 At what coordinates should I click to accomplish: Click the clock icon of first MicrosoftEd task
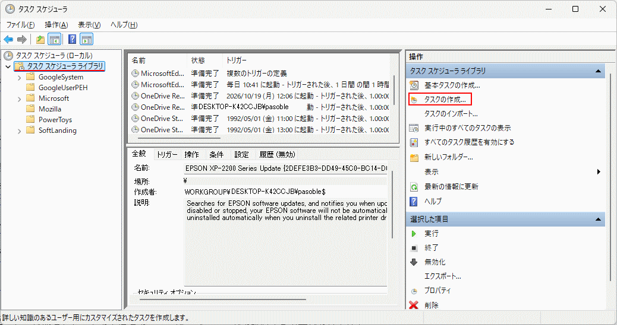[x=135, y=73]
